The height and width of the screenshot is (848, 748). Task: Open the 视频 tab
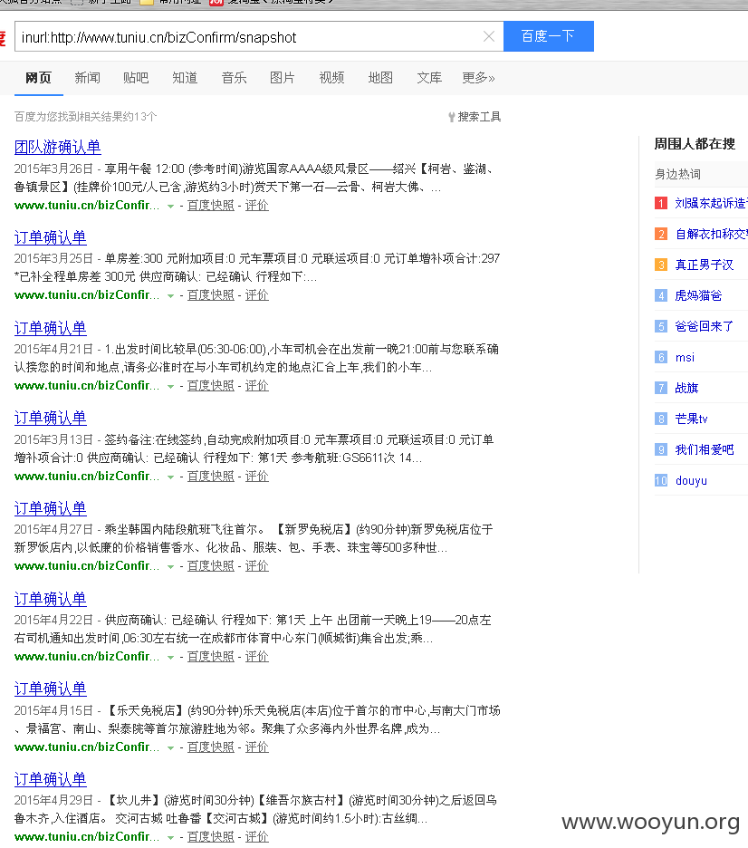click(x=331, y=78)
